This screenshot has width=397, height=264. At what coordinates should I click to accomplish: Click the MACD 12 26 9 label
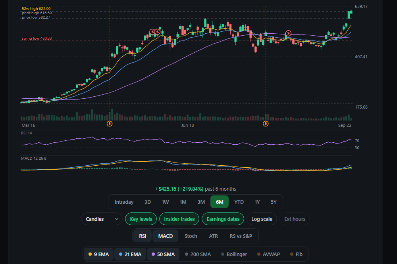pos(34,158)
